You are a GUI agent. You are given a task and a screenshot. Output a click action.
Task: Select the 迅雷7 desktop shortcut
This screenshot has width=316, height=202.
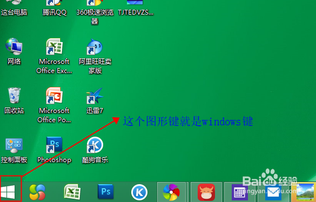(x=95, y=100)
